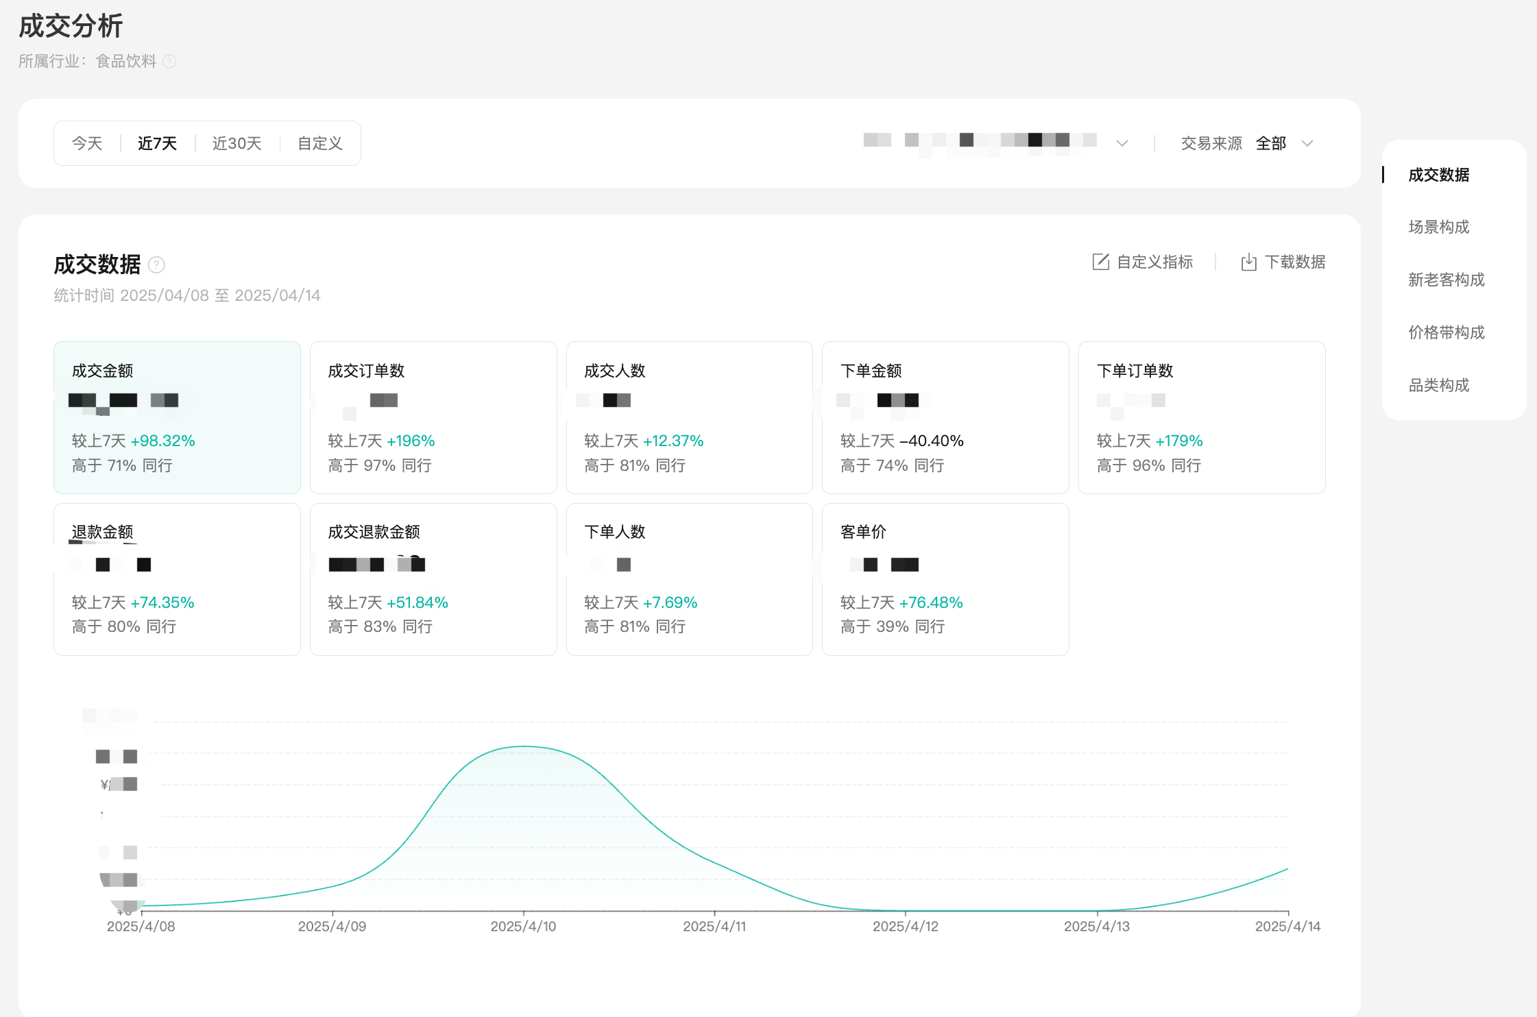Image resolution: width=1537 pixels, height=1017 pixels.
Task: Expand the blurred shop selector dropdown
Action: click(1122, 143)
